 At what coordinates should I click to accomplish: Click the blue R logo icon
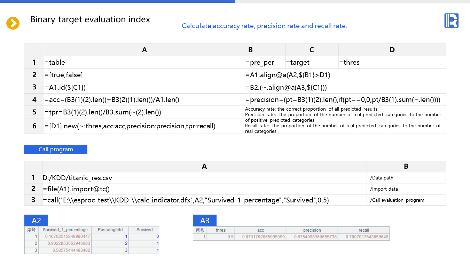point(451,21)
